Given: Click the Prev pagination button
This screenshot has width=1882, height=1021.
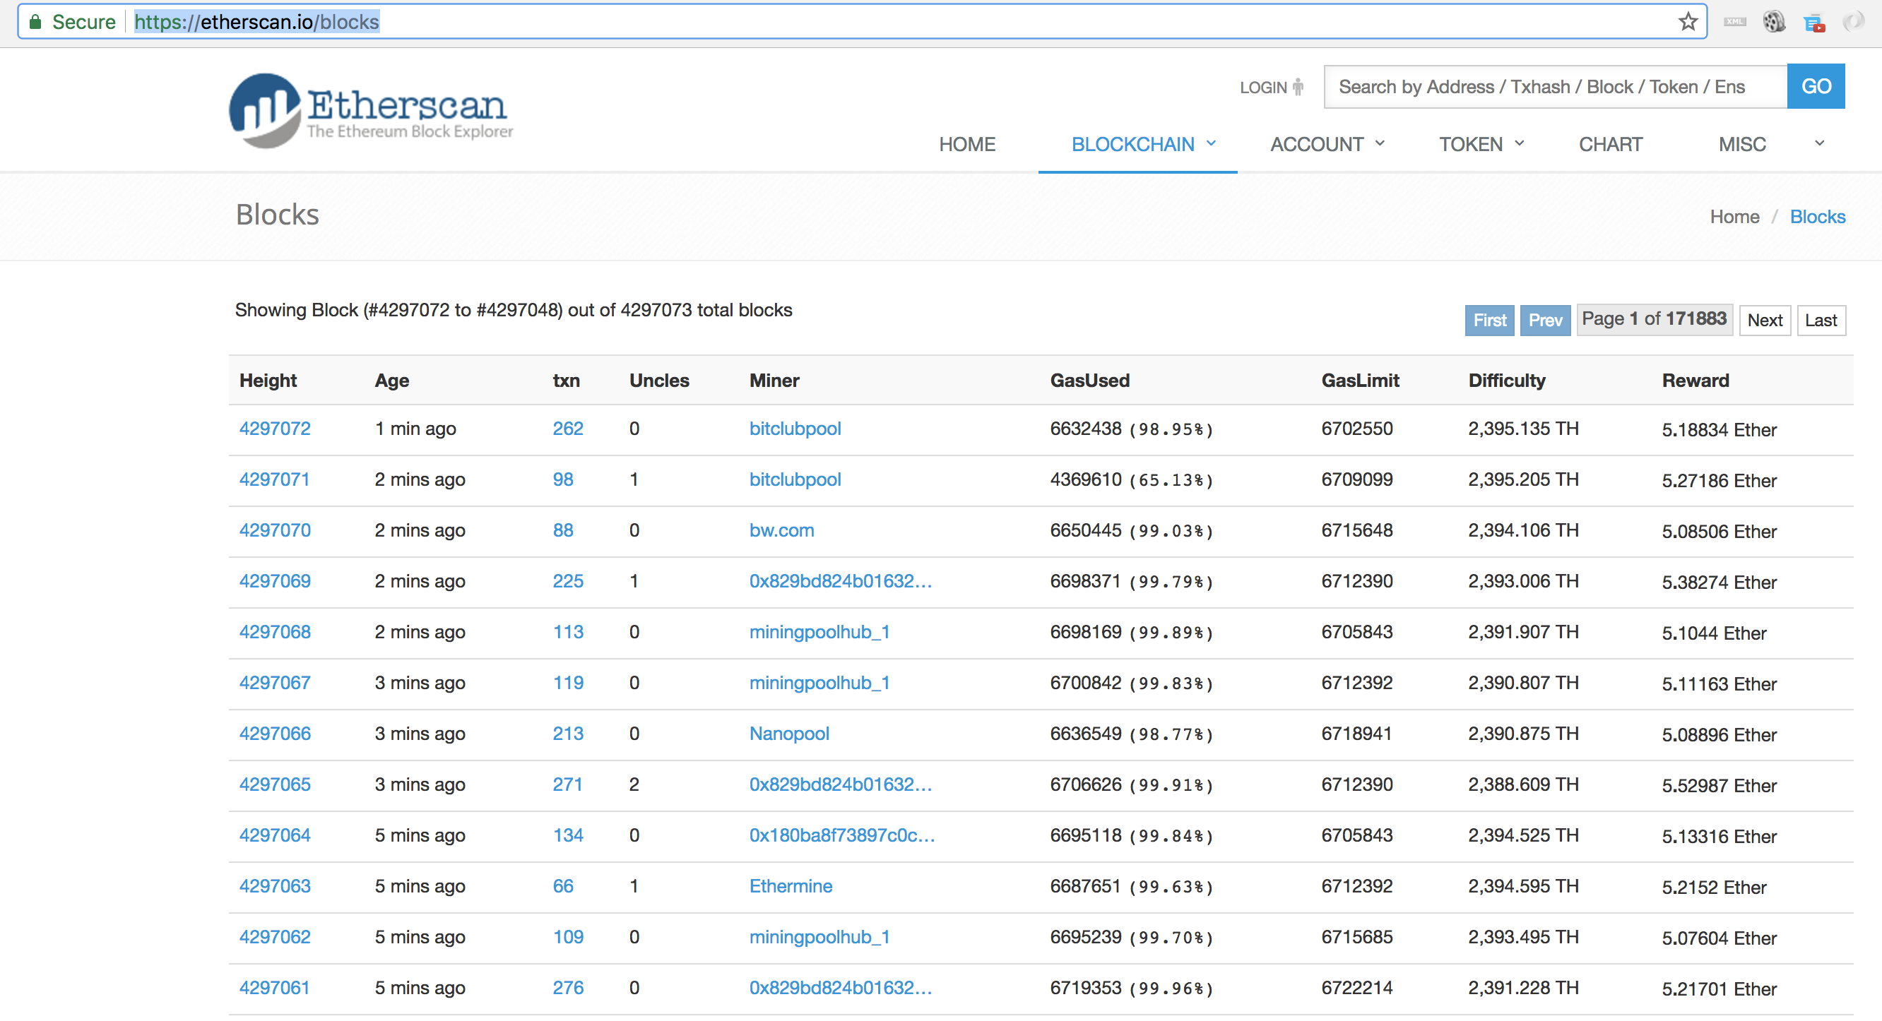Looking at the screenshot, I should click(x=1545, y=320).
